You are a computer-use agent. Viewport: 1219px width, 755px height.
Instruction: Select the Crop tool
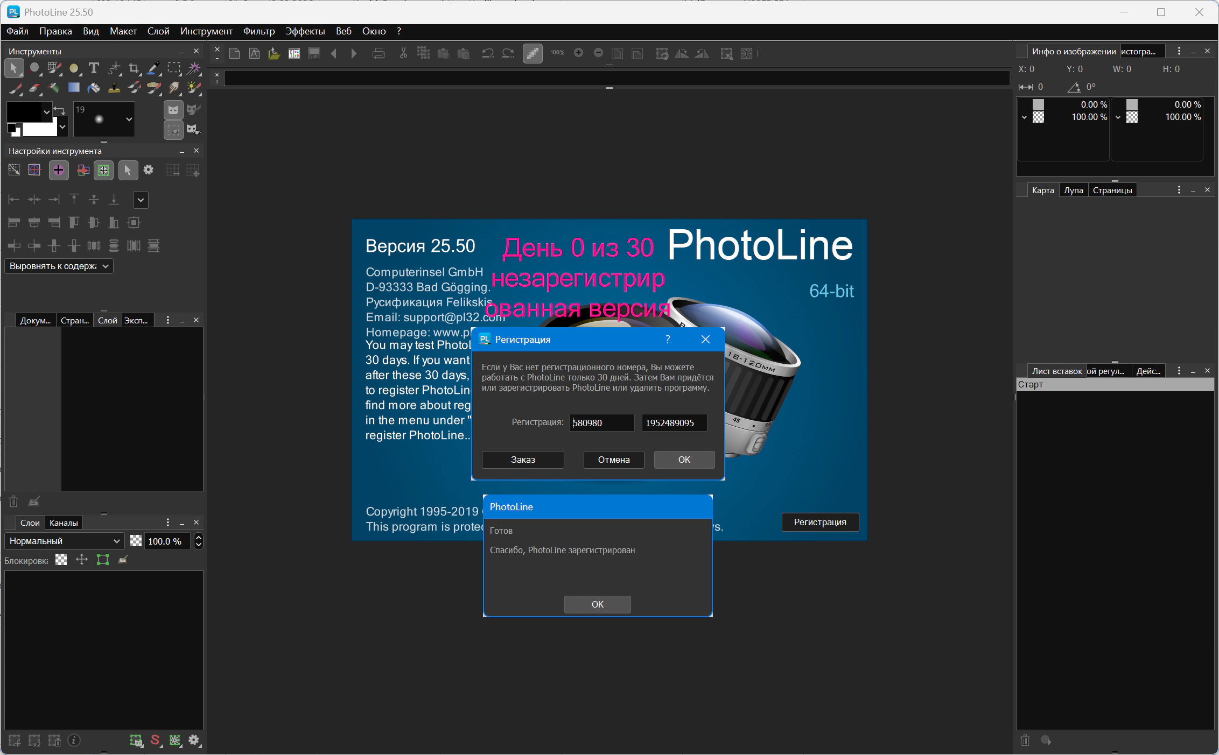pos(134,68)
